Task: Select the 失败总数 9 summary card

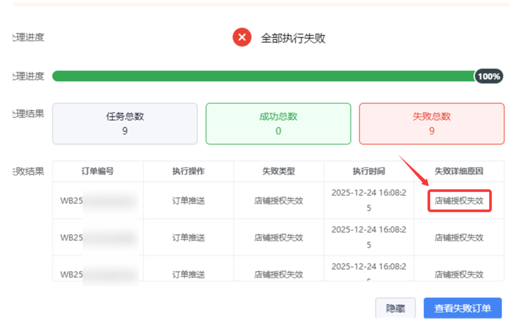Action: (x=432, y=124)
